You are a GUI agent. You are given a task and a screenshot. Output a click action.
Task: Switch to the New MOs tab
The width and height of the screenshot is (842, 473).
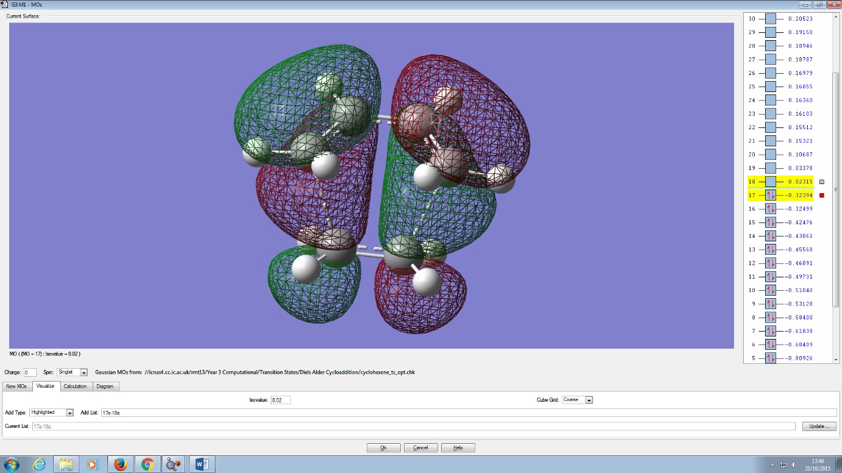pyautogui.click(x=16, y=386)
